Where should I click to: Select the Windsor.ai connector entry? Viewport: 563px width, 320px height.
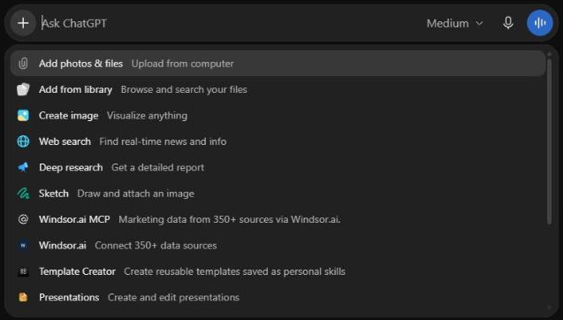click(278, 245)
